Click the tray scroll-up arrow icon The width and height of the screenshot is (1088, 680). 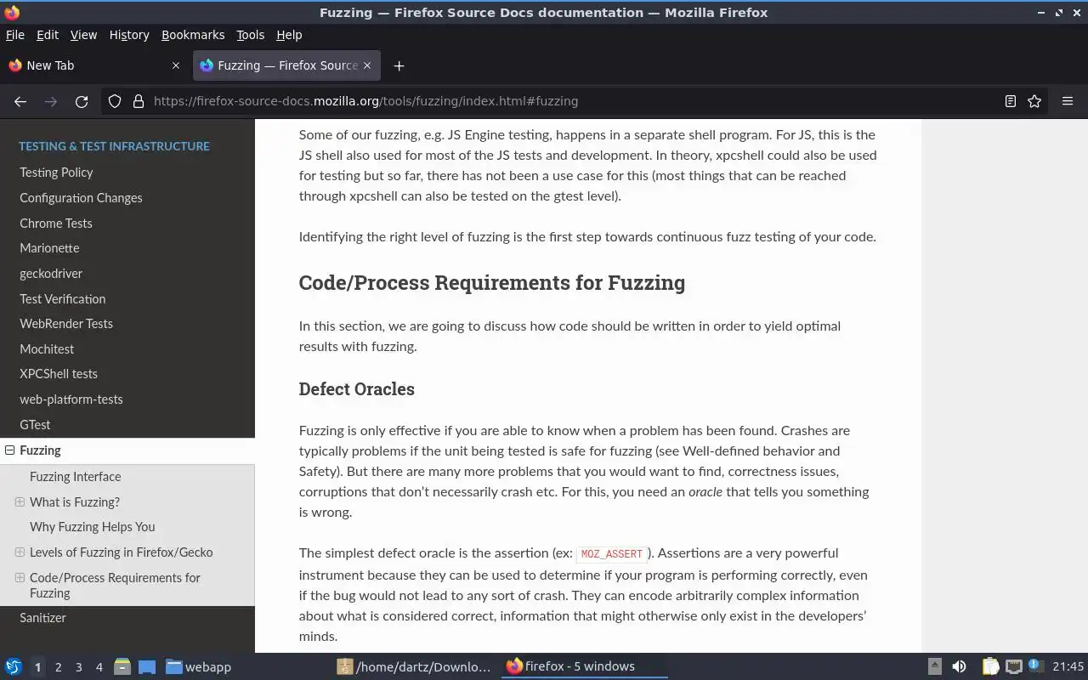[934, 666]
